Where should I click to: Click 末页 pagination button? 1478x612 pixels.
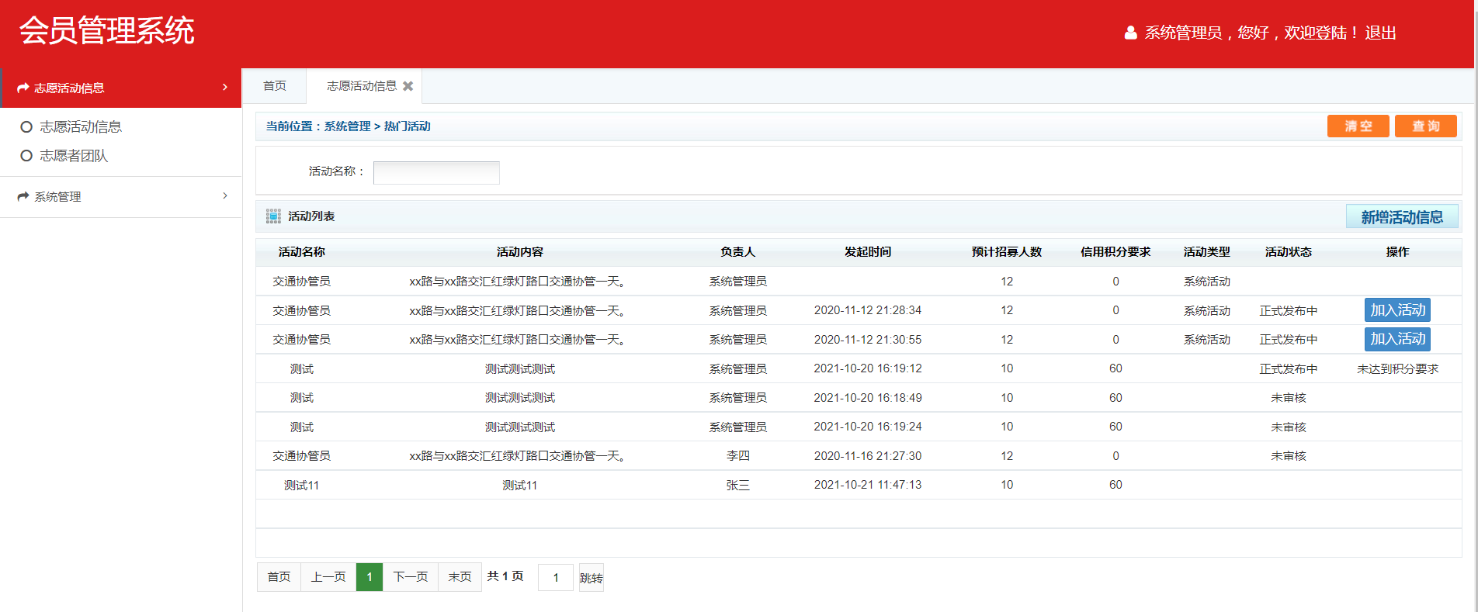pos(460,577)
